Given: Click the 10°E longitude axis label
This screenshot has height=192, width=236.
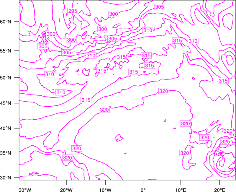Looking at the screenshot, I should tap(181, 190).
